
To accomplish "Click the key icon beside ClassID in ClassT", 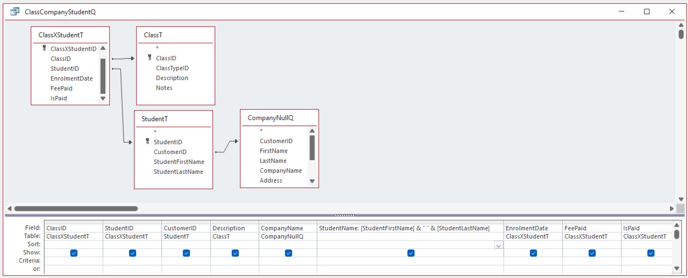I will 150,58.
